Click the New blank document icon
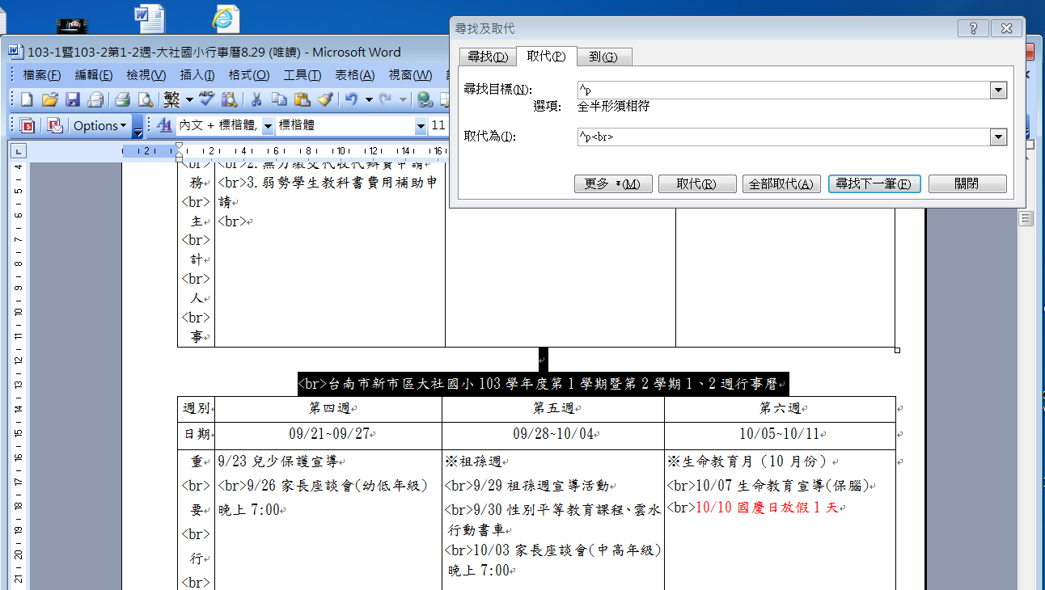This screenshot has width=1045, height=590. pyautogui.click(x=26, y=100)
